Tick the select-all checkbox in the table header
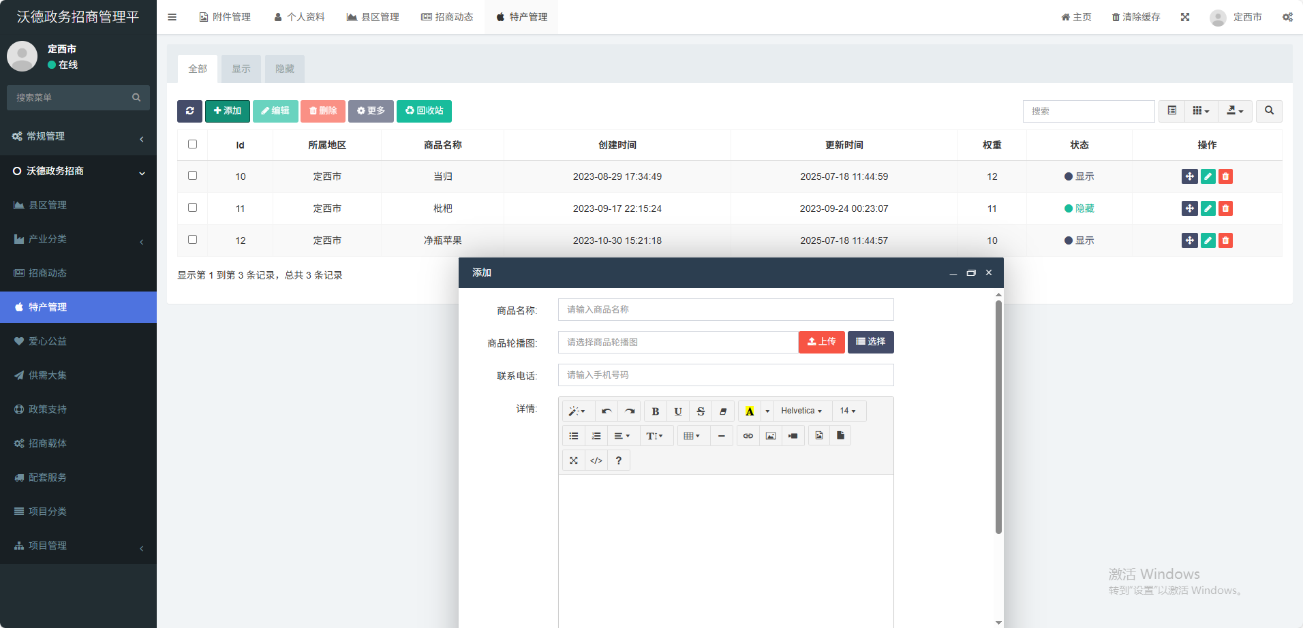1303x628 pixels. (192, 144)
